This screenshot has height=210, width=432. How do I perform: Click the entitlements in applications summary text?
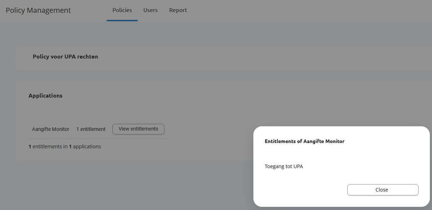(64, 147)
